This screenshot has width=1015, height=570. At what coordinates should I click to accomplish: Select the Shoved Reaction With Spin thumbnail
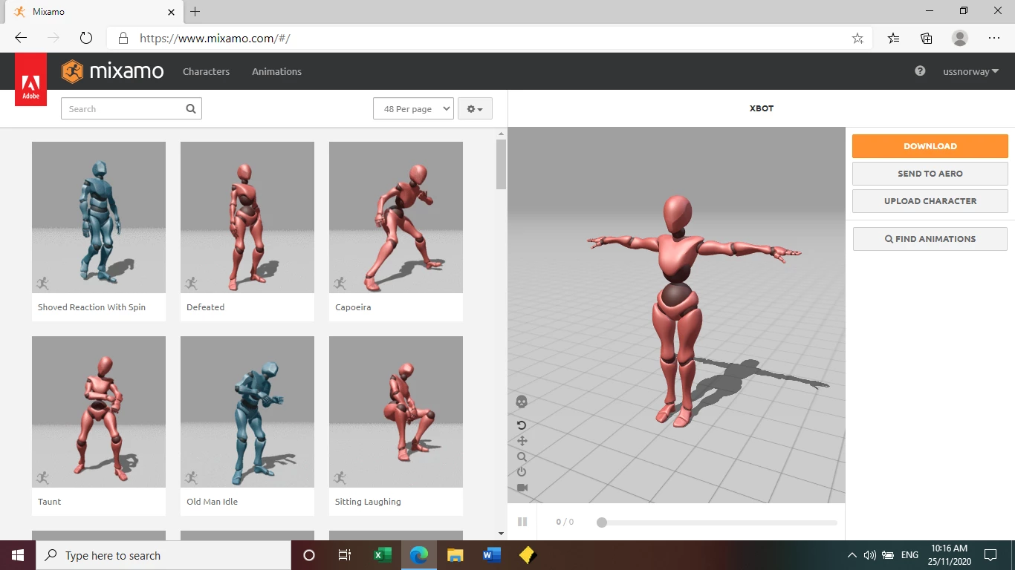point(99,217)
